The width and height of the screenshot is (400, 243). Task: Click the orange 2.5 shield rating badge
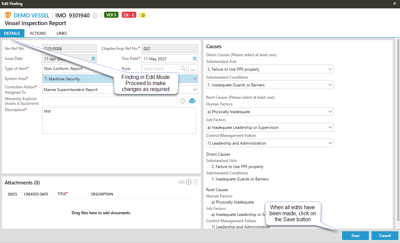tap(8, 15)
